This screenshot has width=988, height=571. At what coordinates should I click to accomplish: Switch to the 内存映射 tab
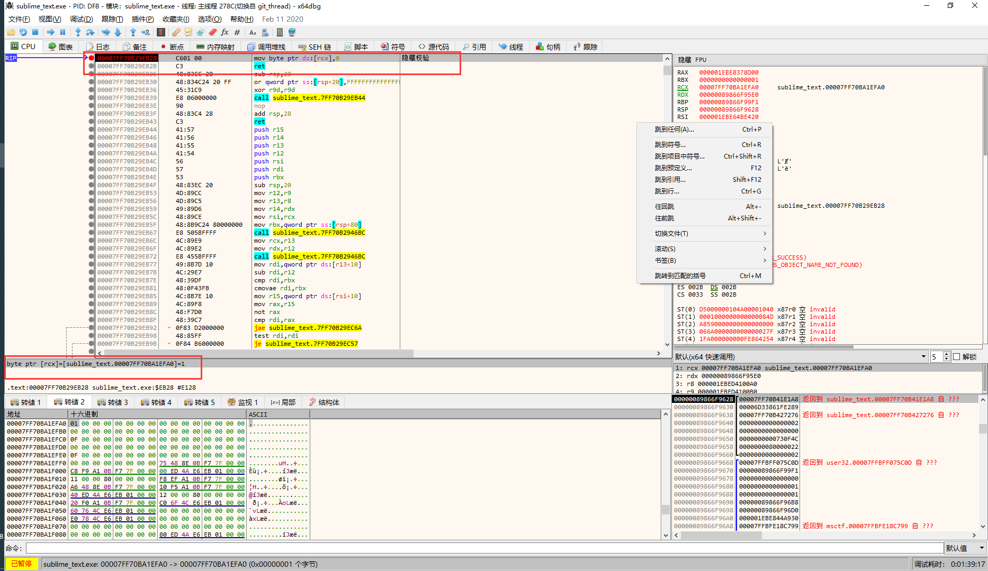pos(215,47)
